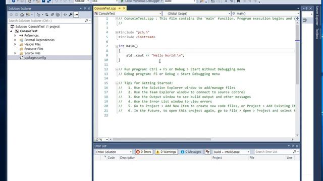The width and height of the screenshot is (323, 181).
Task: Click the clear filters funnel icon in Error List
Action: (x=207, y=152)
